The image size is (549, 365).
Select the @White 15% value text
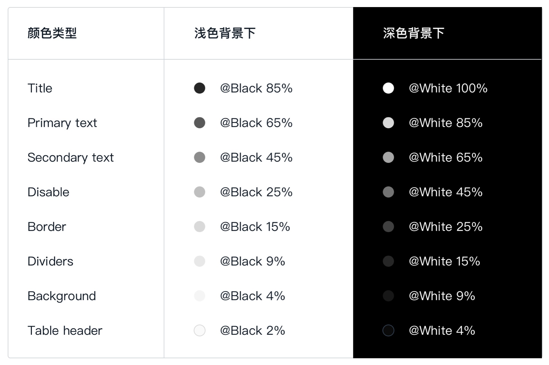click(x=444, y=261)
